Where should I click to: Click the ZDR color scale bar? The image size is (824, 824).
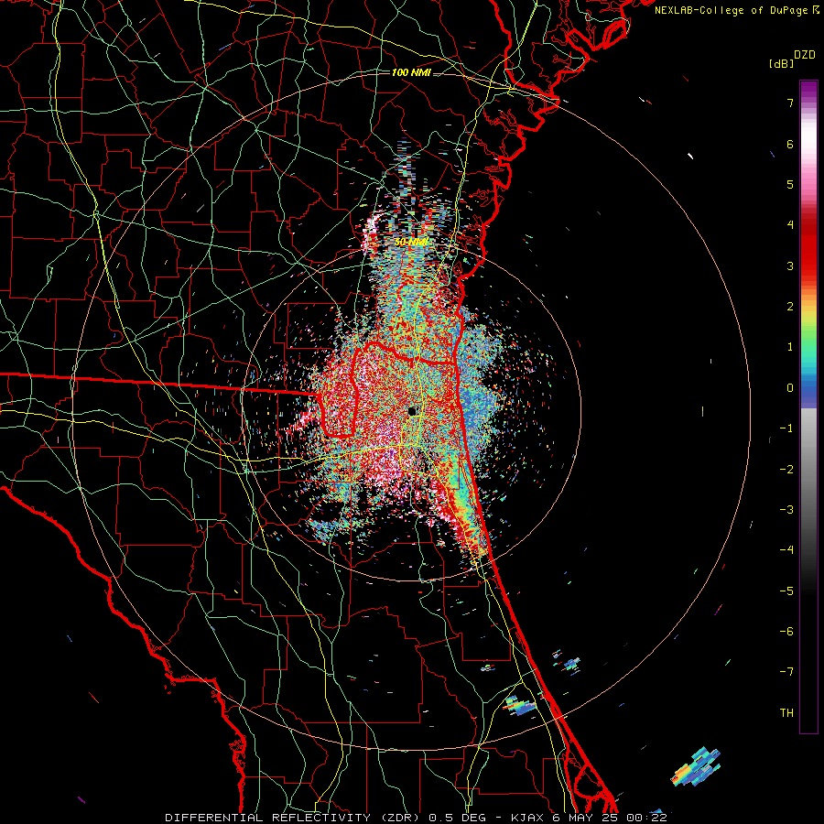coord(808,407)
